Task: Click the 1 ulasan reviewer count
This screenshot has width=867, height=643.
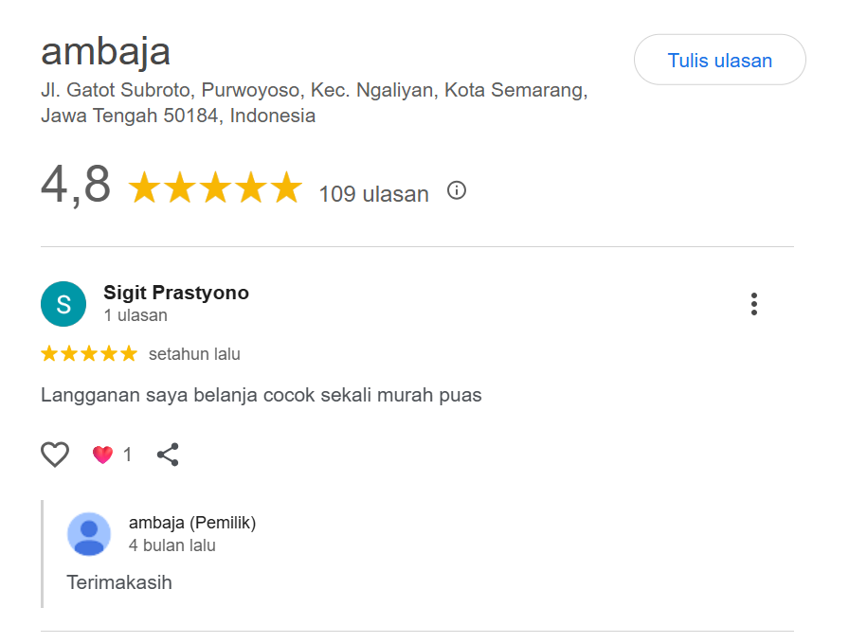Action: point(135,315)
